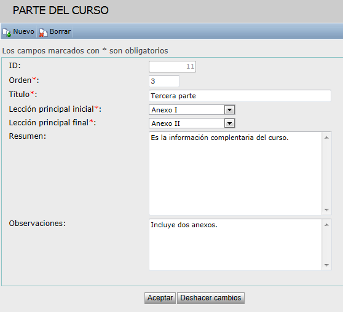Click the Orden input field
The width and height of the screenshot is (343, 312).
[164, 81]
